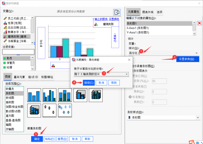The image size is (203, 144).
Task: Click the chart builder 帮助 button
Action: (x=87, y=139)
